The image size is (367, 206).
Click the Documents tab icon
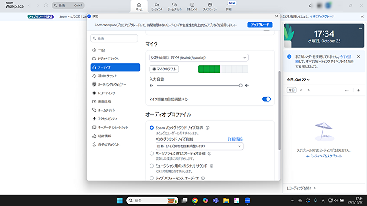tap(192, 5)
